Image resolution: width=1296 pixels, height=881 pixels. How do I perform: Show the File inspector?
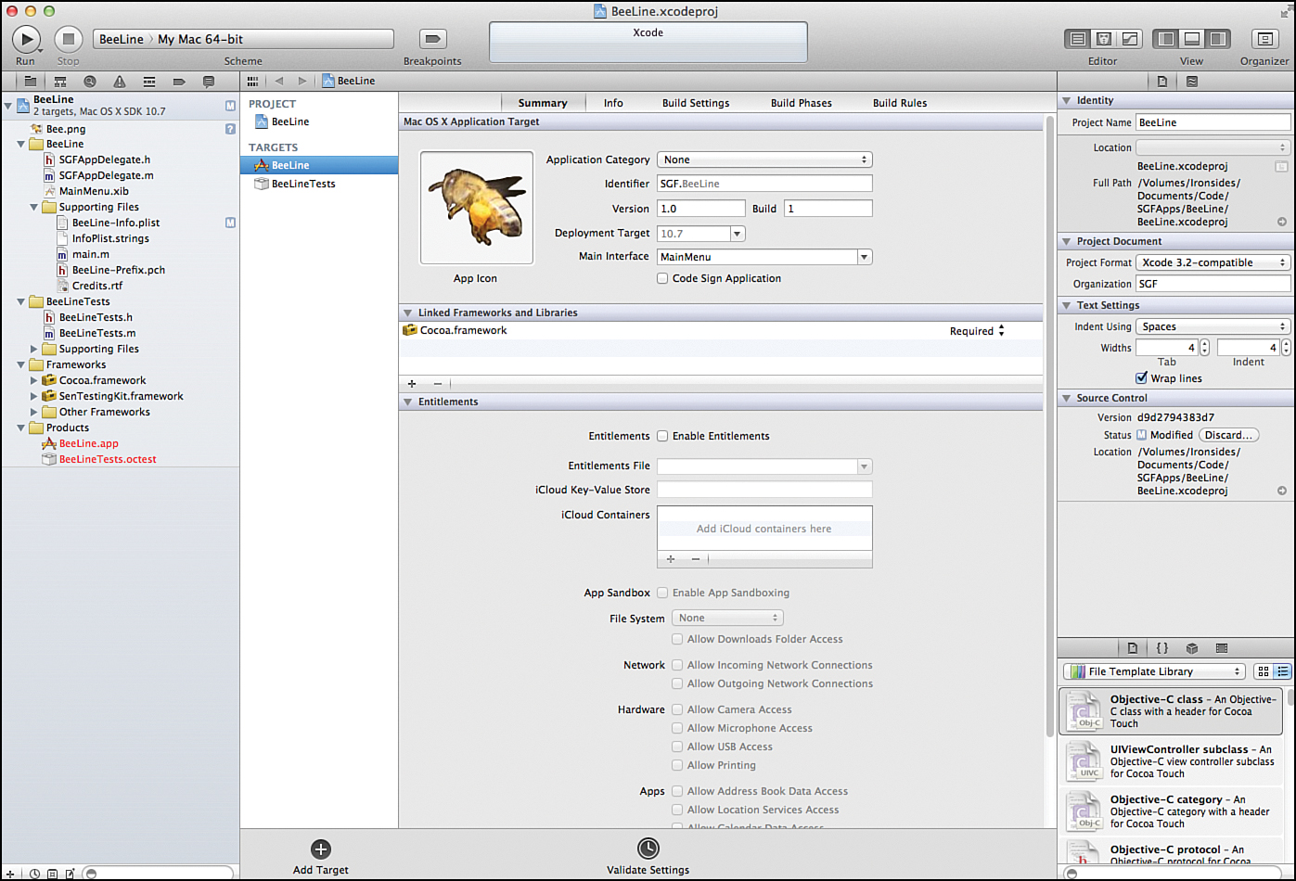tap(1162, 82)
